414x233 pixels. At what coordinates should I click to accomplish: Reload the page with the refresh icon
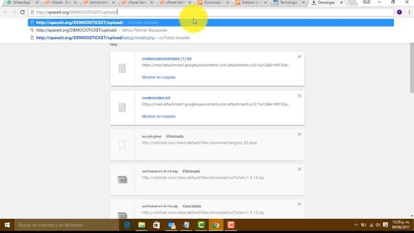point(23,12)
